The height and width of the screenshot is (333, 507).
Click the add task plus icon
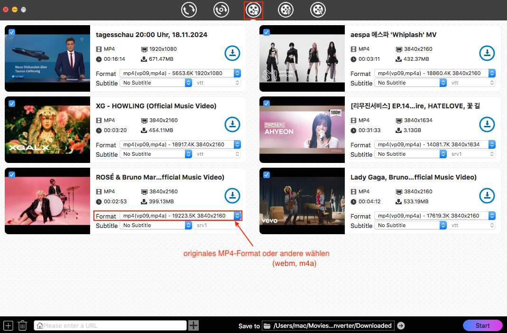pyautogui.click(x=8, y=325)
